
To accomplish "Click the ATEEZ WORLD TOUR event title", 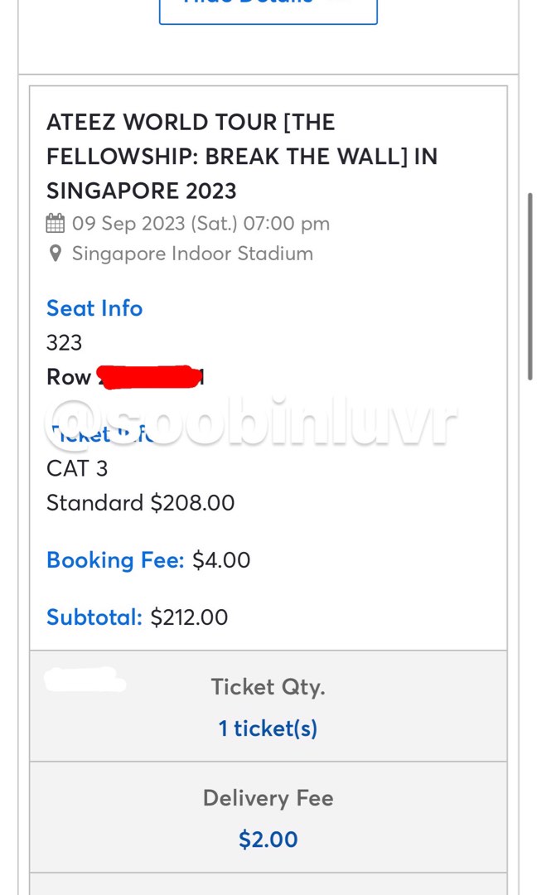I will pos(240,156).
